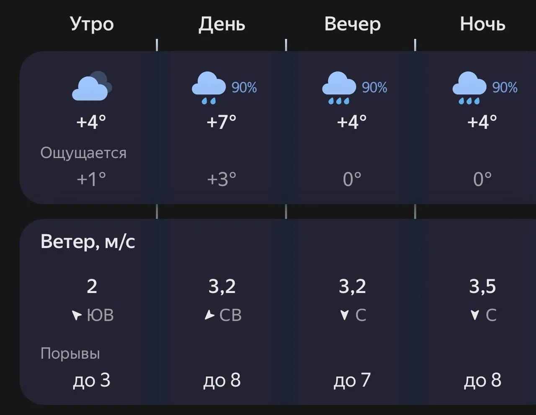Screen dimensions: 536x415
Task: Click the cloudy morning weather icon
Action: pyautogui.click(x=92, y=86)
